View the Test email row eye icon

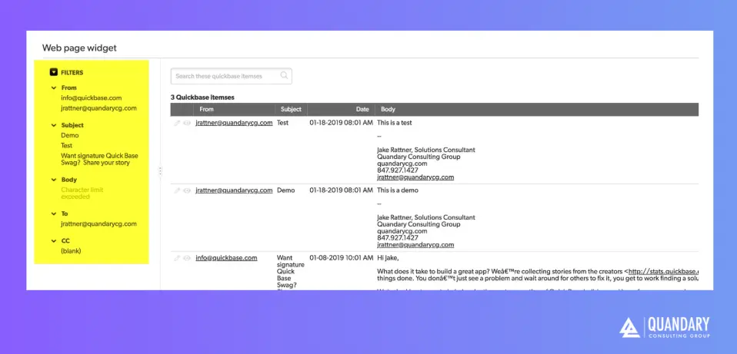pos(187,124)
